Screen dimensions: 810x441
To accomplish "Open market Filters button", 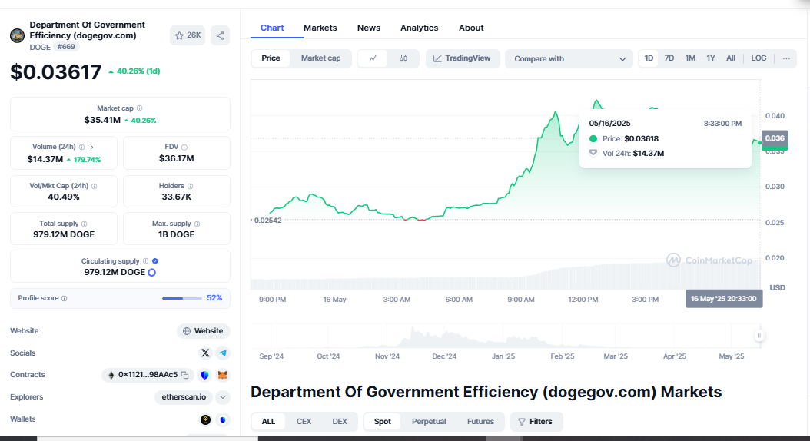I will pyautogui.click(x=536, y=421).
